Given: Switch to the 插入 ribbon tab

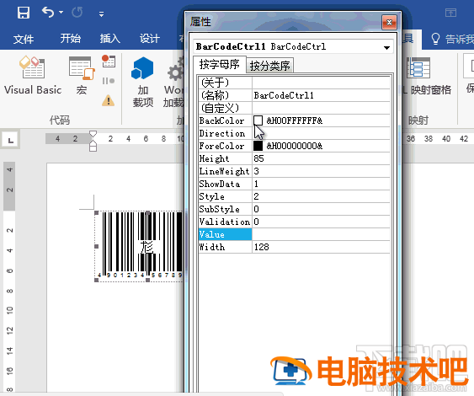Looking at the screenshot, I should (110, 39).
